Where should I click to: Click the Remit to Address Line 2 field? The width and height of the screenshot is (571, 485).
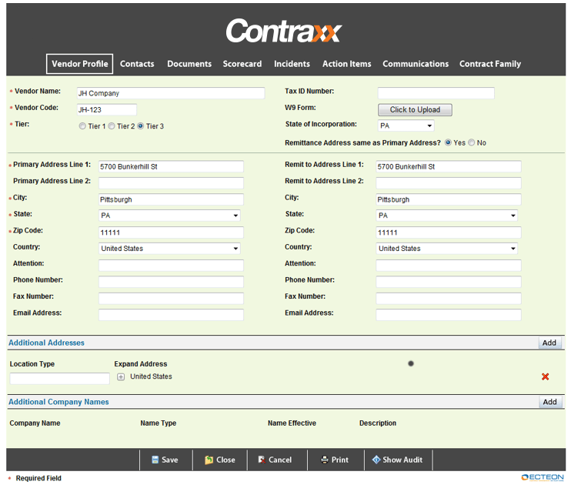pos(449,183)
